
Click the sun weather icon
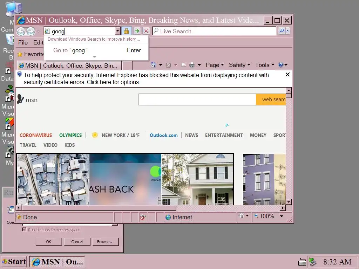coord(95,135)
